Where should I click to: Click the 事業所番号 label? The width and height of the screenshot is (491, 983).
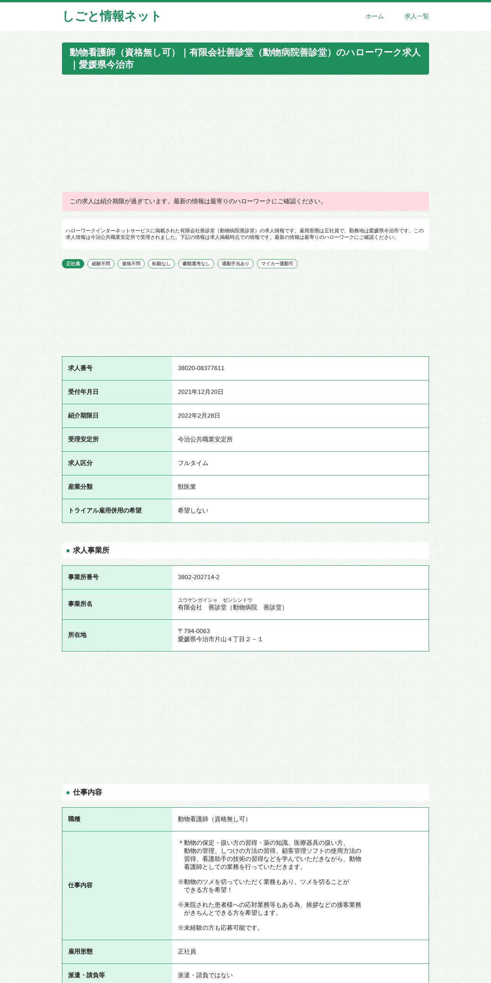(x=83, y=577)
